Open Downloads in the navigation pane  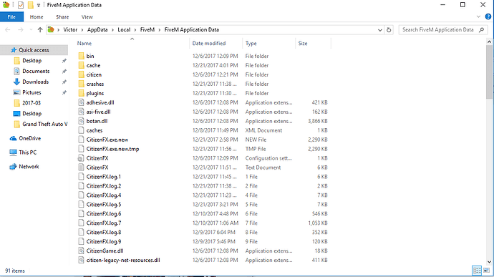coord(35,82)
